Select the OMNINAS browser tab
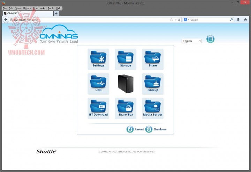The width and height of the screenshot is (251, 172). [28, 13]
